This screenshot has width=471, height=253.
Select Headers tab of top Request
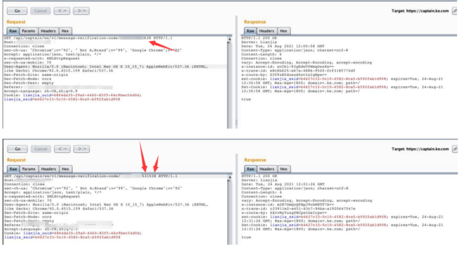(48, 31)
